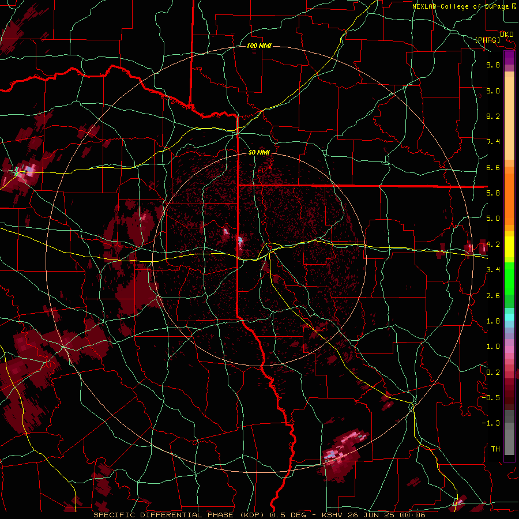The image size is (519, 519).
Task: Pick the cyan band of the color bar
Action: point(509,317)
